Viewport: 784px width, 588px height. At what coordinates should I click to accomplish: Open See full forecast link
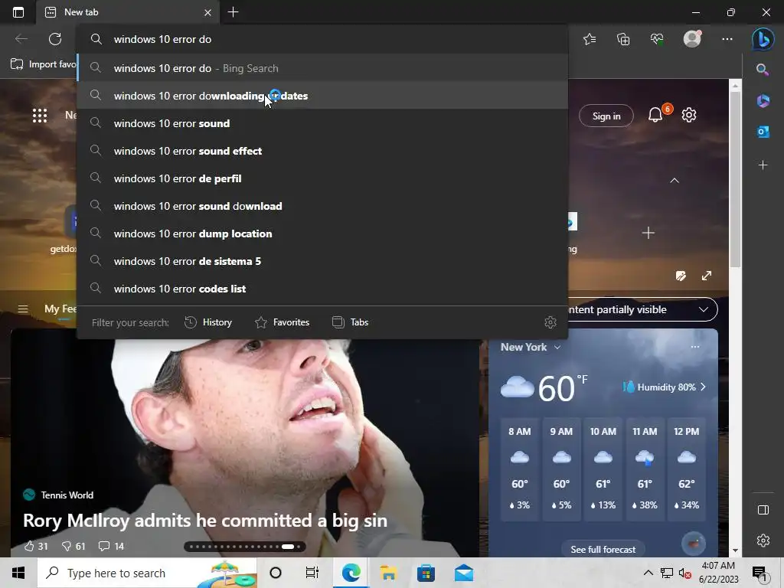(603, 549)
